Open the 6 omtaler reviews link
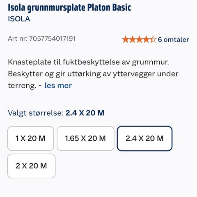Viewport: 197px width, 197px height. tap(174, 39)
